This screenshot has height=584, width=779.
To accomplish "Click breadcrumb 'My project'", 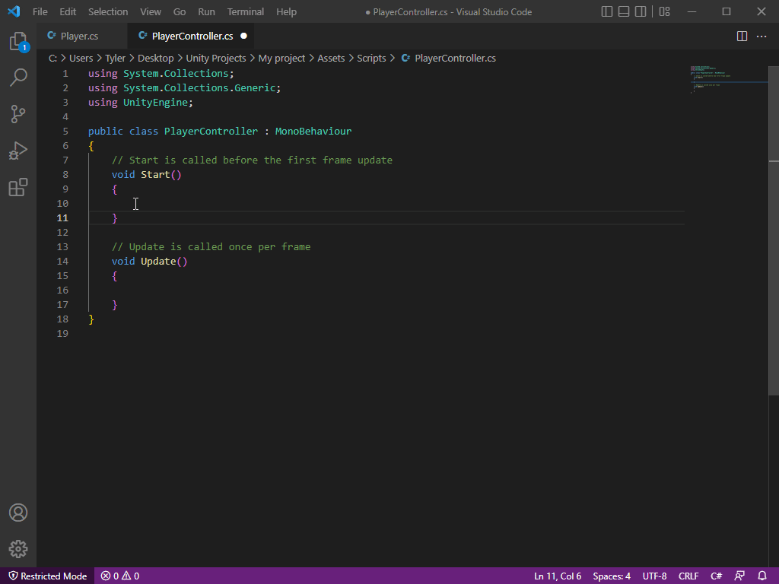I will (x=281, y=58).
